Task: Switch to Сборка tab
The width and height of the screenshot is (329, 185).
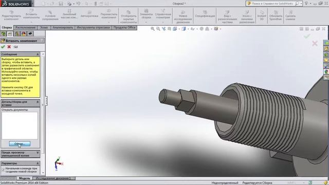Action: click(x=7, y=27)
